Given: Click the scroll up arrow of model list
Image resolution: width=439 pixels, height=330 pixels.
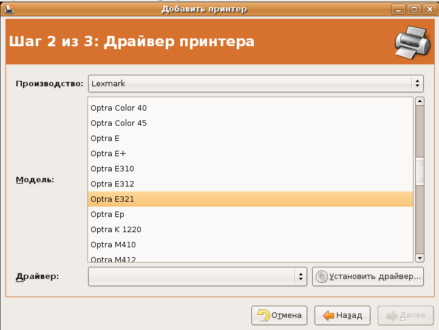Looking at the screenshot, I should 420,101.
